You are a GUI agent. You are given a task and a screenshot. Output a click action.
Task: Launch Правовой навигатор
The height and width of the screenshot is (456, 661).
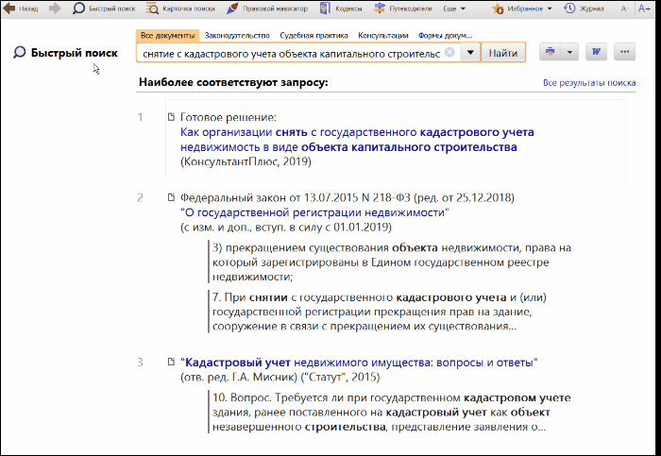(267, 8)
